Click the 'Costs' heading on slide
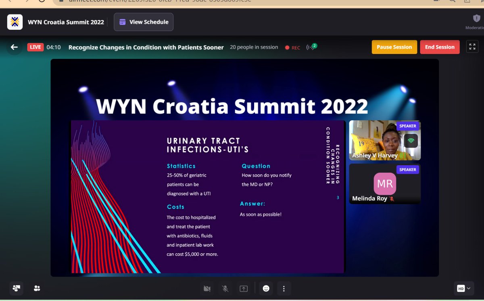484x301 pixels. click(x=175, y=207)
